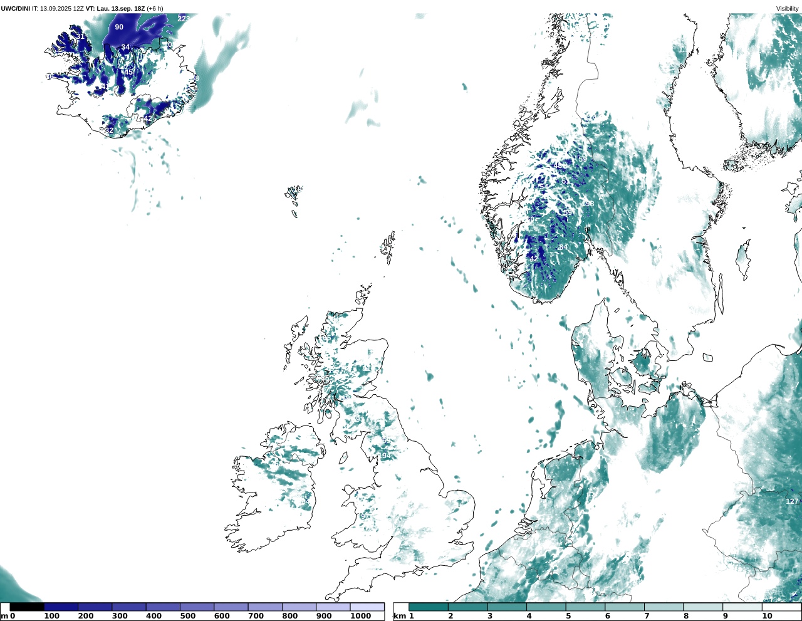Click the black 0–100 m legend swatch
The width and height of the screenshot is (802, 621).
[27, 607]
